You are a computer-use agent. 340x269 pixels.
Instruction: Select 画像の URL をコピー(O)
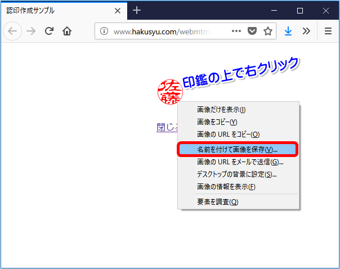pos(239,134)
